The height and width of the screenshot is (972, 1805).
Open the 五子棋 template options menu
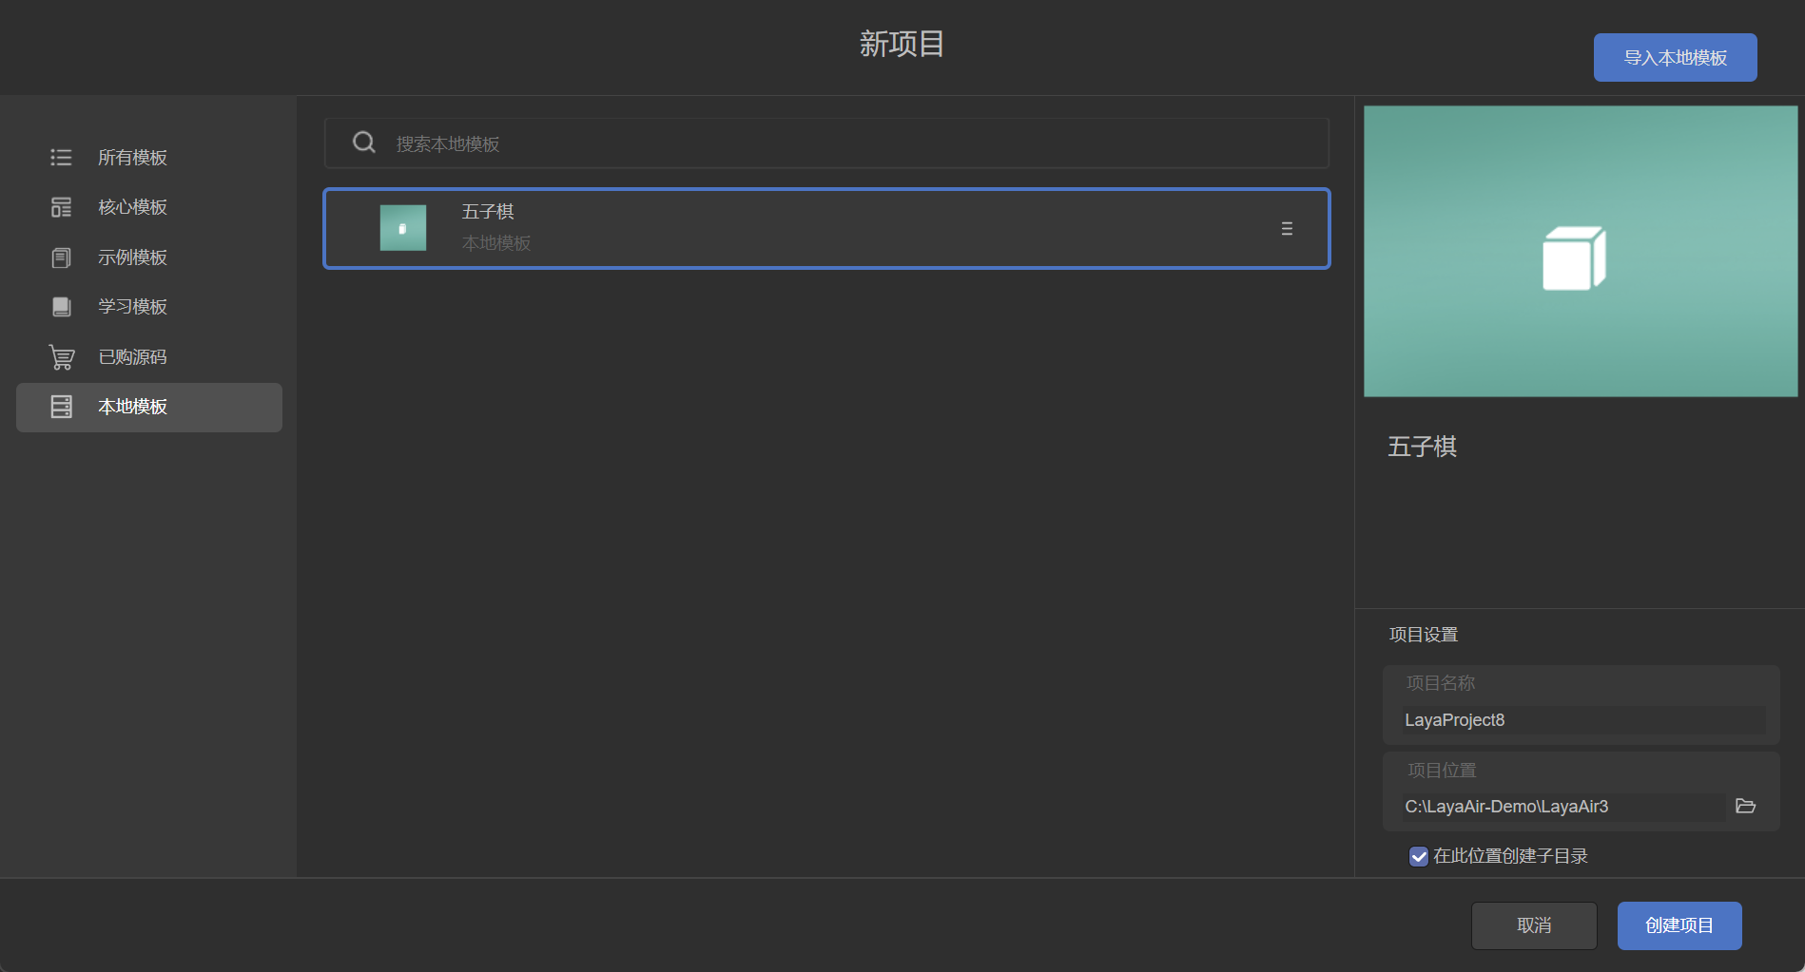[1287, 229]
